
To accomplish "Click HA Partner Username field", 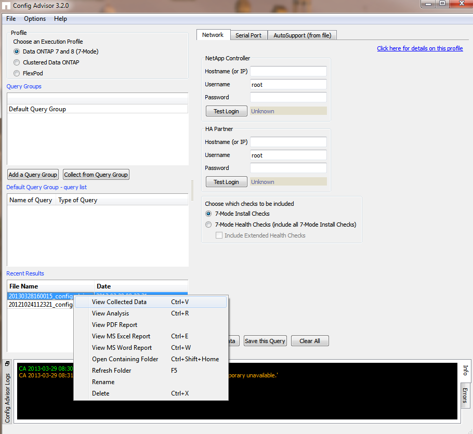I will [x=288, y=155].
